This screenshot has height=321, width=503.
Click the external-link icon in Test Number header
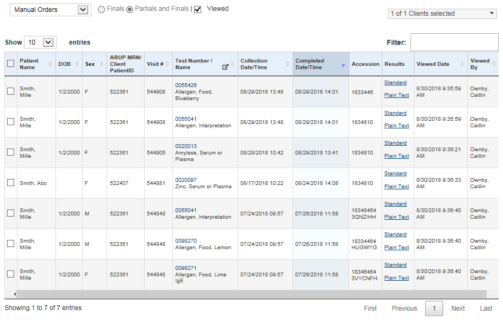[226, 67]
